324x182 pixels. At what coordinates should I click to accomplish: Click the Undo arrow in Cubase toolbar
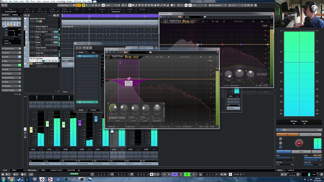3,5
